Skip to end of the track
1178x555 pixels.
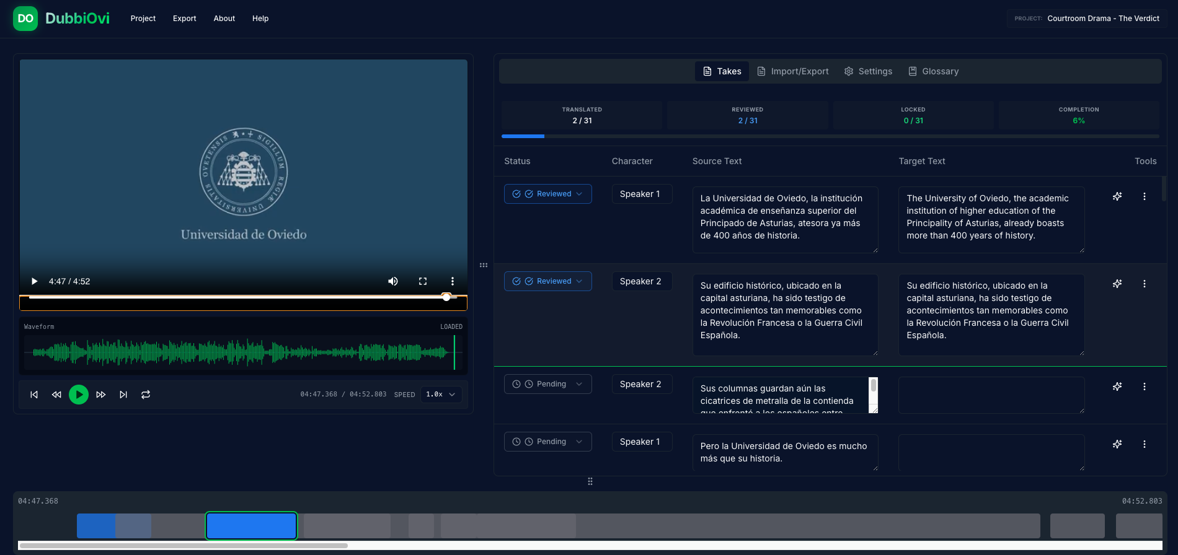click(123, 395)
